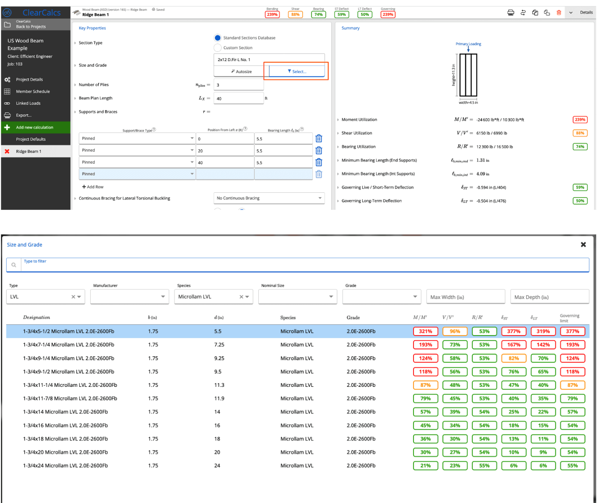This screenshot has height=503, width=597.
Task: Delete the support row at position 40
Action: (319, 162)
